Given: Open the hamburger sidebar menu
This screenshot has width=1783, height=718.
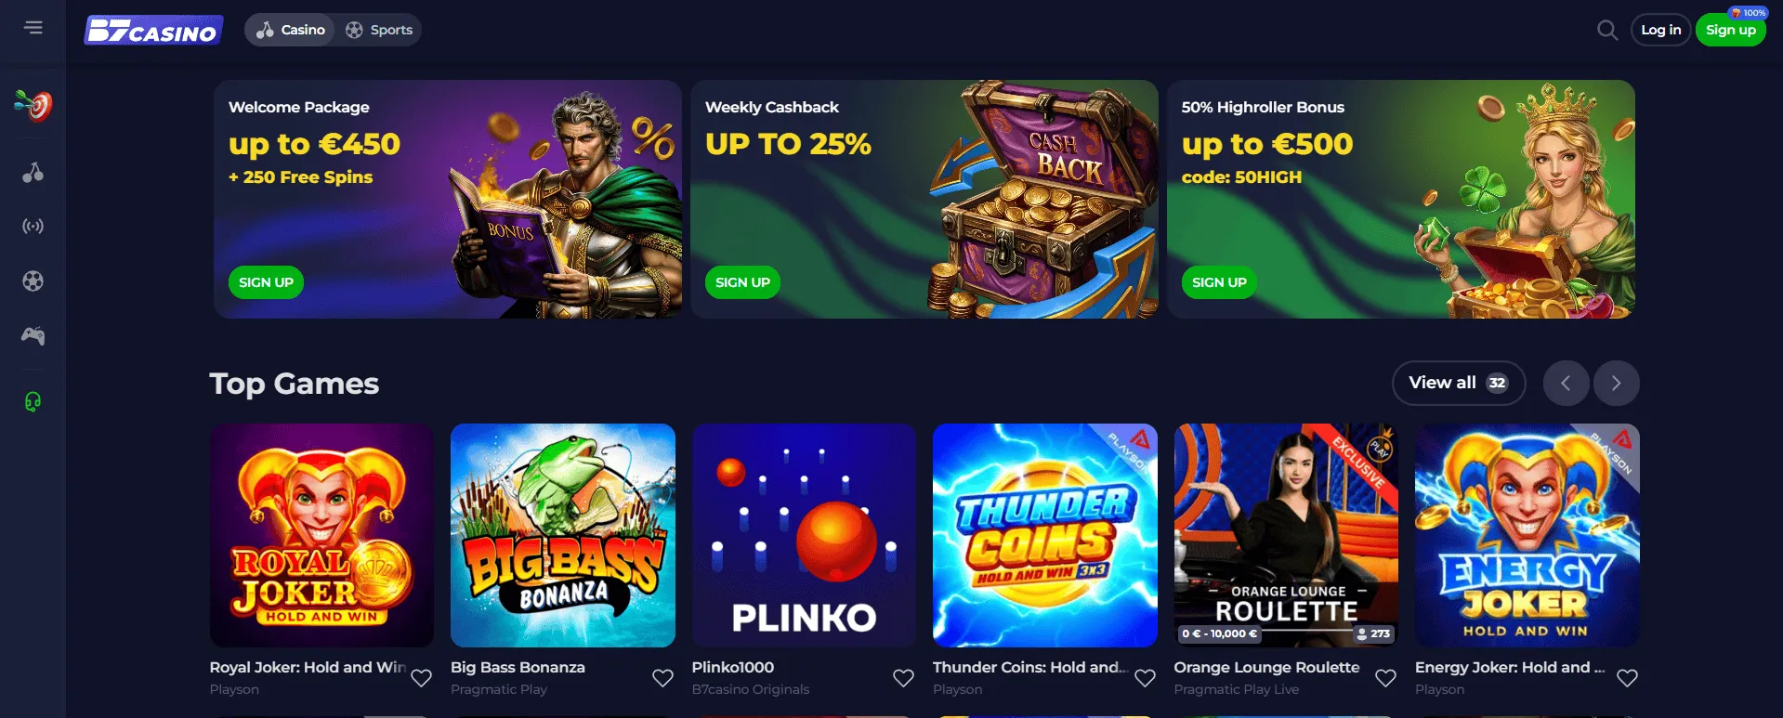Looking at the screenshot, I should coord(33,28).
